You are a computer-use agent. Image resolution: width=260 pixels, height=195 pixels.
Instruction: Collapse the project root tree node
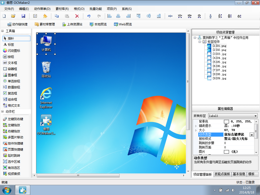click(195, 38)
